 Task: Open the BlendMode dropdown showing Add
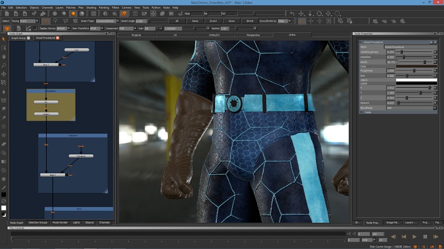(412, 107)
